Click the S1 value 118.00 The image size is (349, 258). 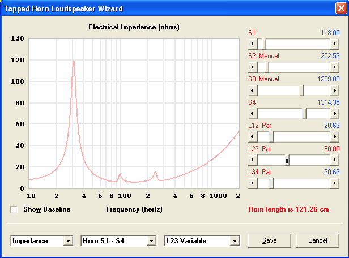click(x=330, y=33)
